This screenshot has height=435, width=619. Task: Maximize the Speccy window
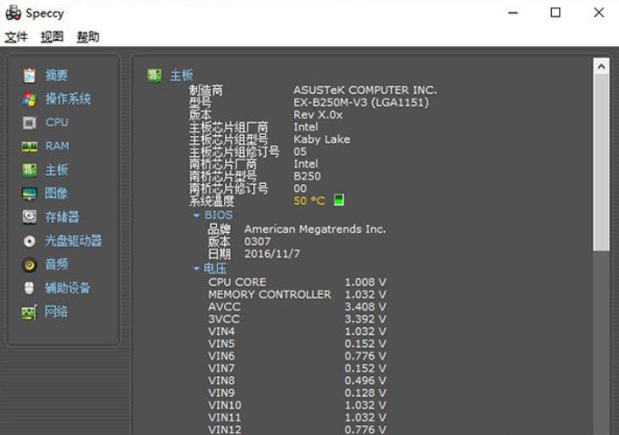click(x=555, y=13)
